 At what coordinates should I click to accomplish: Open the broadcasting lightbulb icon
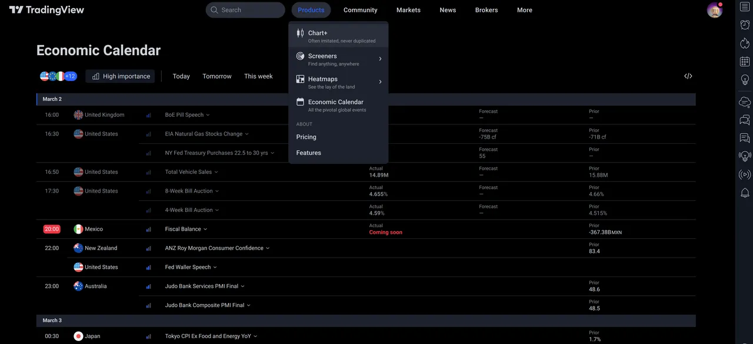click(745, 156)
